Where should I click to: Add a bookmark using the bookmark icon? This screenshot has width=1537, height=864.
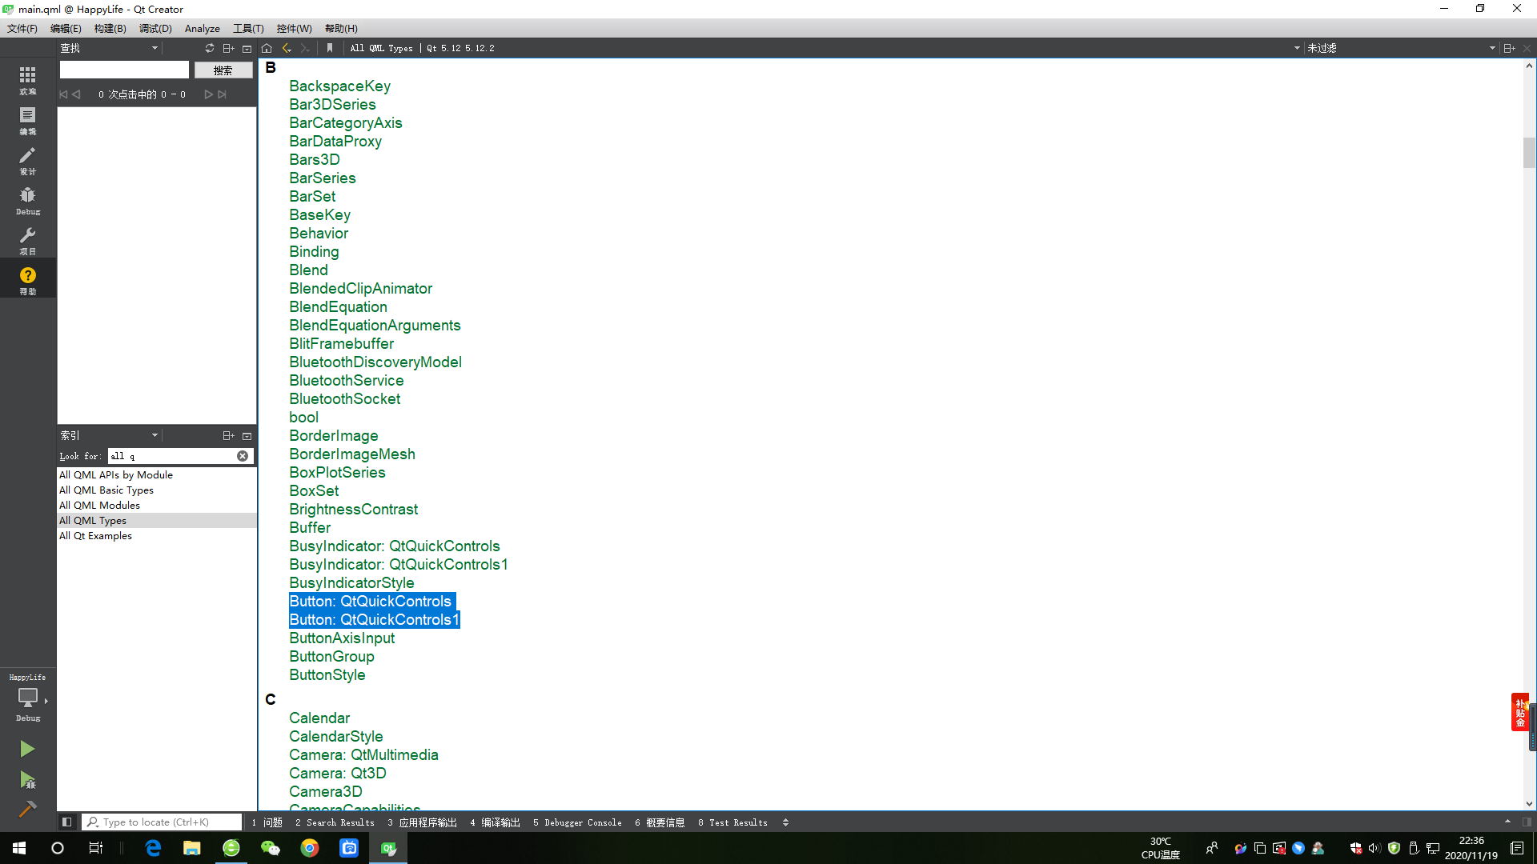point(330,48)
